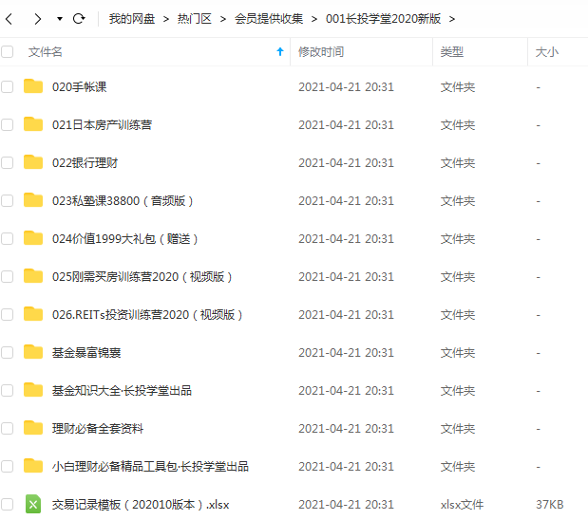Screen dimensions: 588x520
Task: Sort by 类型 column header
Action: (452, 51)
